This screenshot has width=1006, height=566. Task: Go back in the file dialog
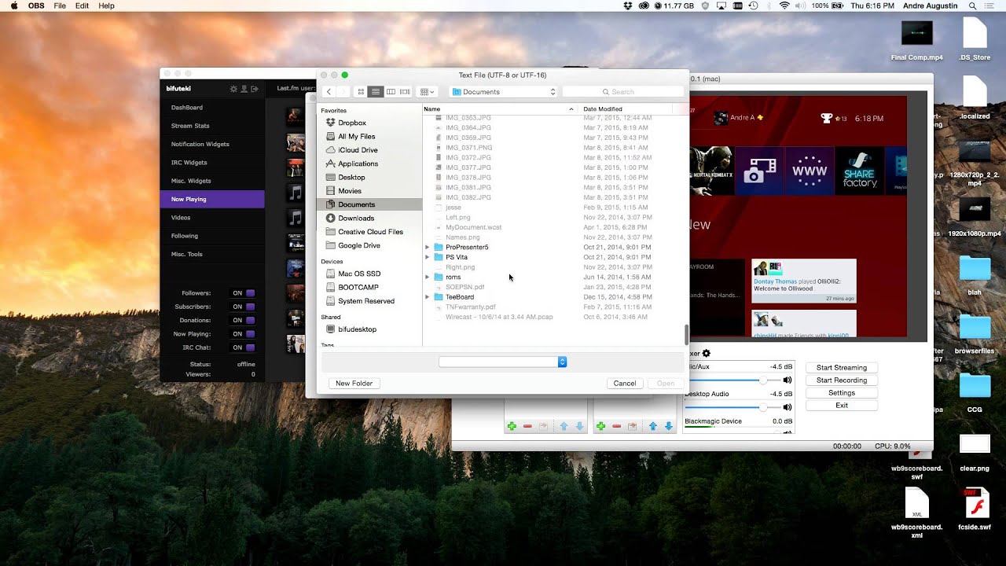(x=329, y=92)
